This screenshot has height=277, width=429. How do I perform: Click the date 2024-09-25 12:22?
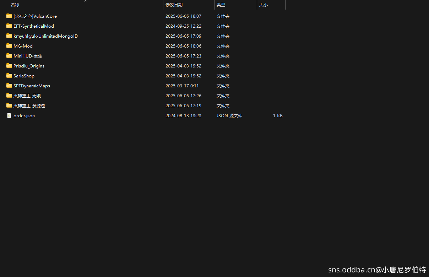(x=183, y=26)
